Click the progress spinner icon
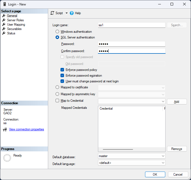Image resolution: width=191 pixels, height=180 pixels. point(7,158)
